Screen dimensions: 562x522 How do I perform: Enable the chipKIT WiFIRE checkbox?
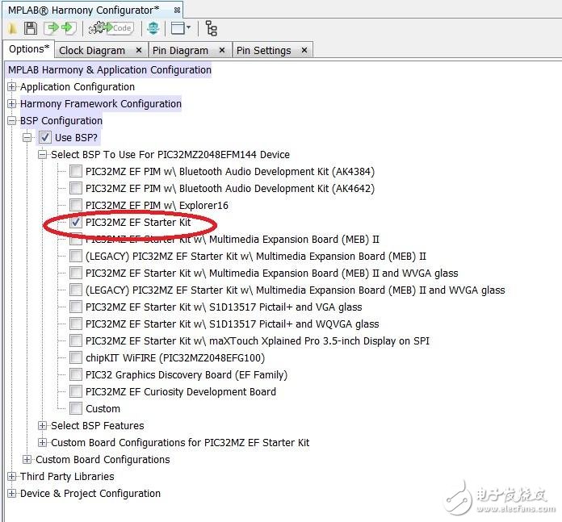click(75, 357)
